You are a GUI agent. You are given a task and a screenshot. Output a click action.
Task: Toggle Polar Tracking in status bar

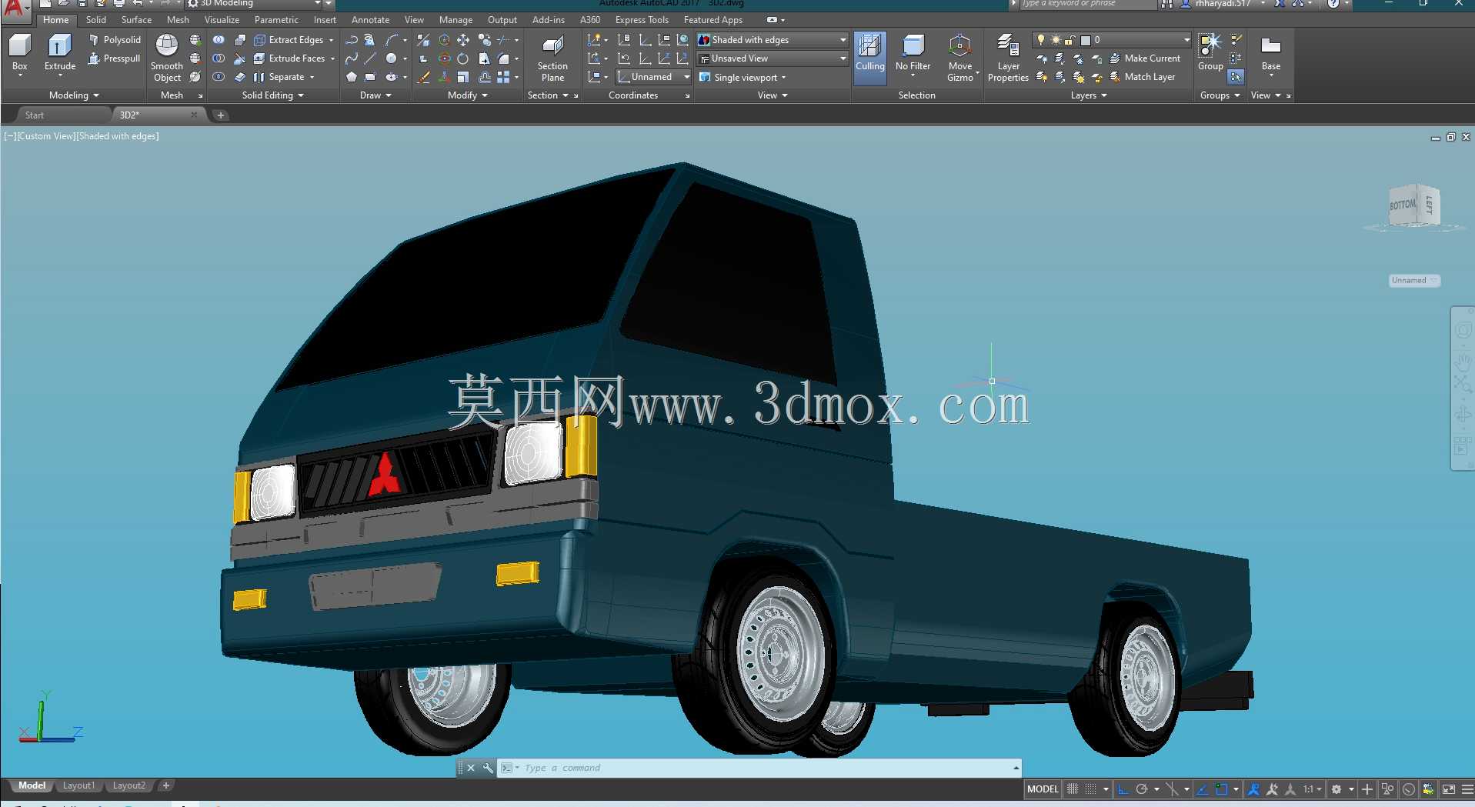pos(1142,789)
